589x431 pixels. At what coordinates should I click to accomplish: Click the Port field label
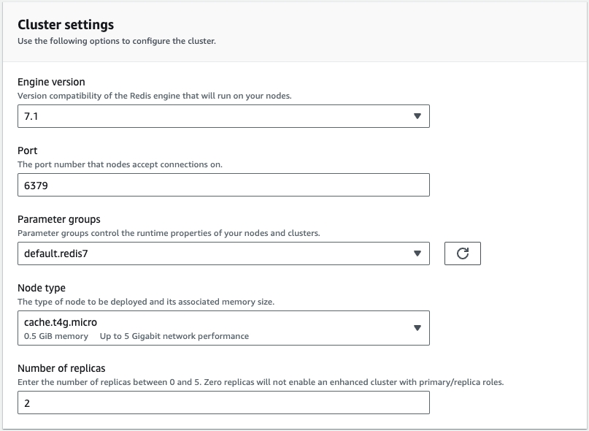(28, 150)
